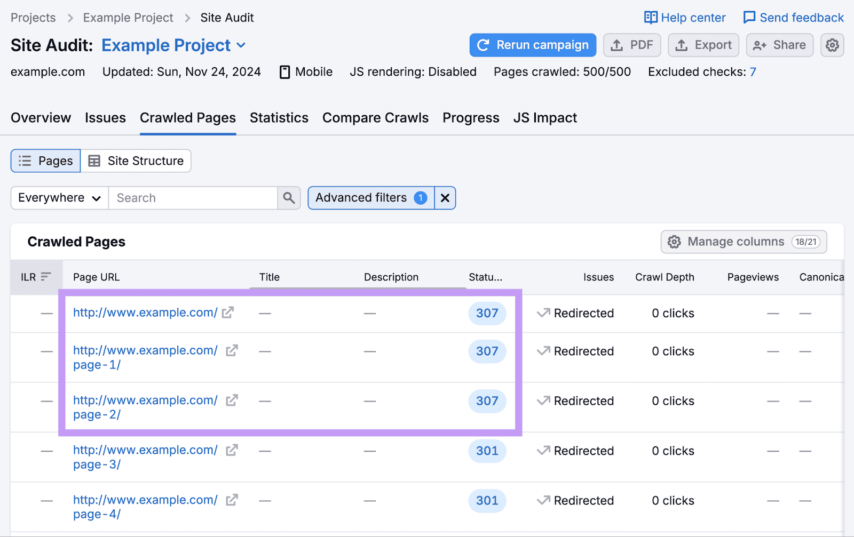Open the Excluded checks link

[x=753, y=71]
